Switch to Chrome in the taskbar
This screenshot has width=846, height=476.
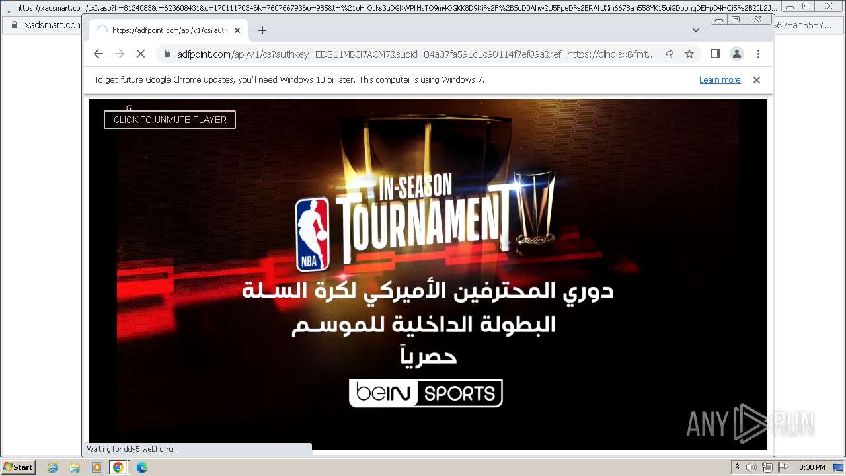tap(118, 467)
